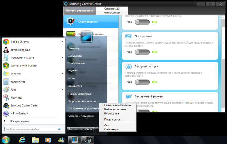This screenshot has height=144, width=227.
Task: Open Изображения in Start menu
Action: (76, 63)
